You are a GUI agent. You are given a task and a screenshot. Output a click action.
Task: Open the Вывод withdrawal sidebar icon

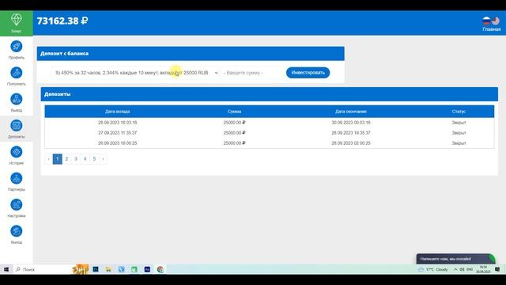(17, 99)
